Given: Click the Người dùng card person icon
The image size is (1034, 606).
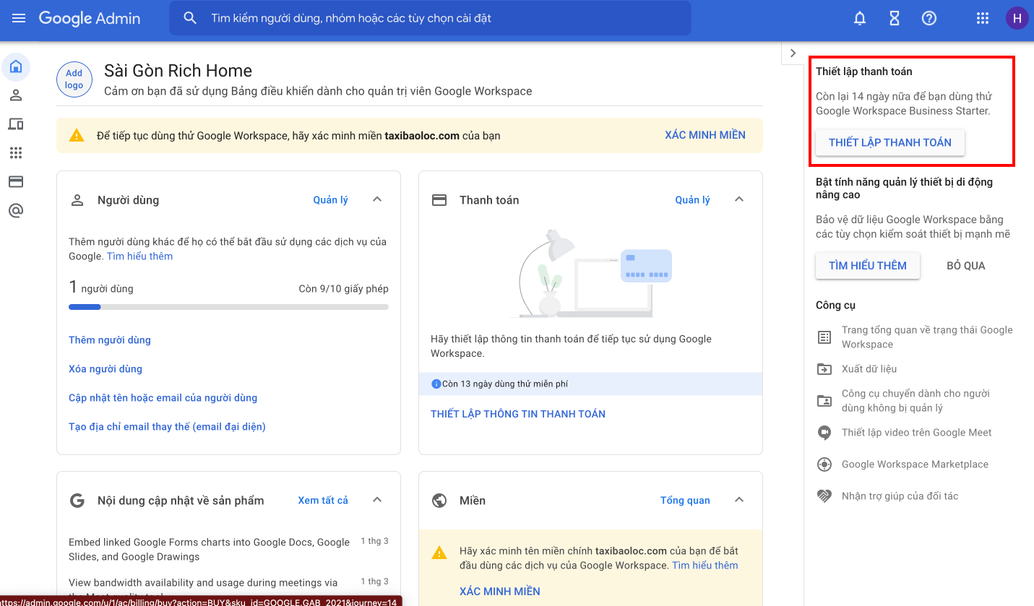Looking at the screenshot, I should pyautogui.click(x=77, y=200).
